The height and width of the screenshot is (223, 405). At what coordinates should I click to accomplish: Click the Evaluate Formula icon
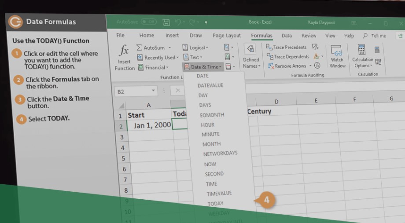click(317, 66)
